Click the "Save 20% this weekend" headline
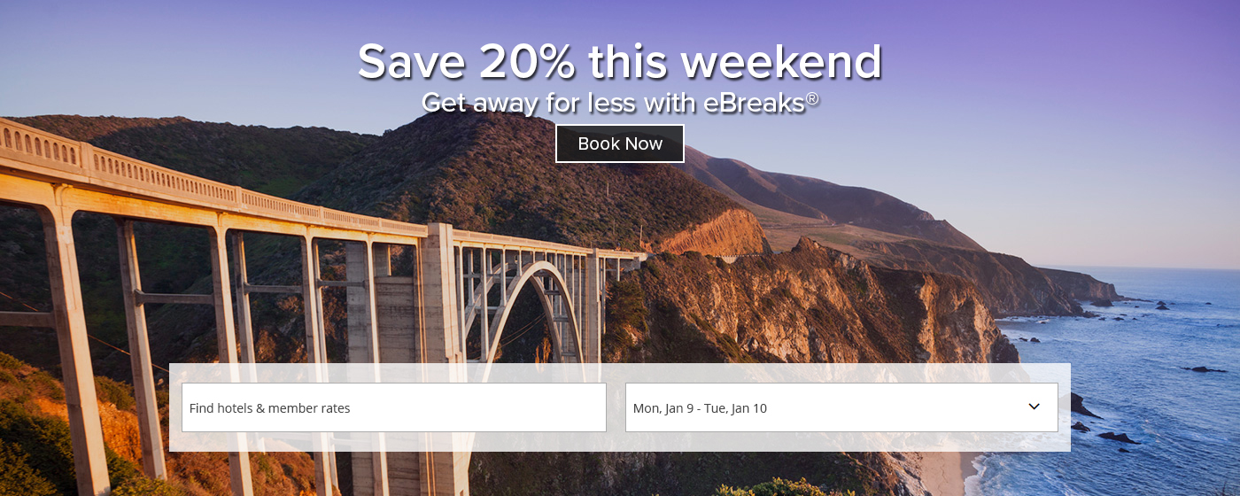The width and height of the screenshot is (1240, 496). tap(620, 62)
